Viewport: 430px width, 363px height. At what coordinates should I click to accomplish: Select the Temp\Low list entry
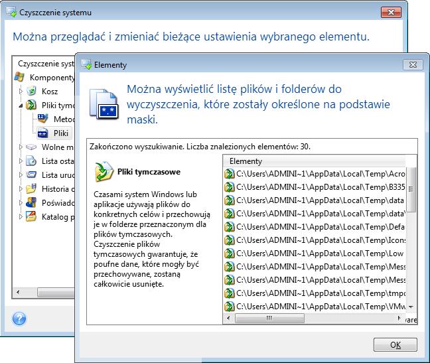coord(315,254)
